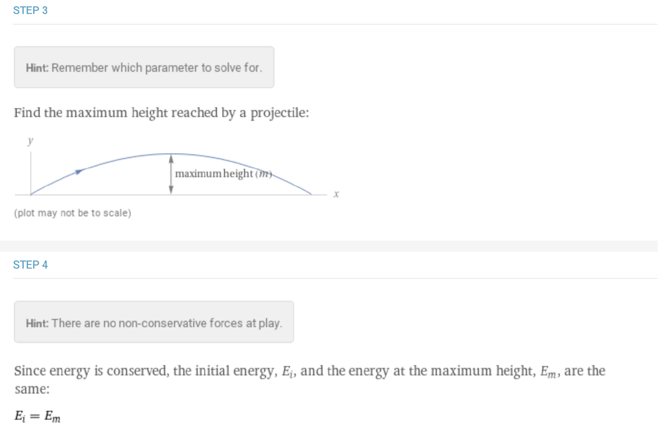Click the 'maximum height (m)' plot label
The width and height of the screenshot is (658, 443).
tap(223, 174)
